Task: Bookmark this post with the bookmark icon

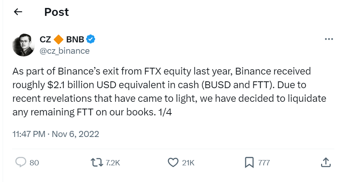Action: click(x=249, y=162)
